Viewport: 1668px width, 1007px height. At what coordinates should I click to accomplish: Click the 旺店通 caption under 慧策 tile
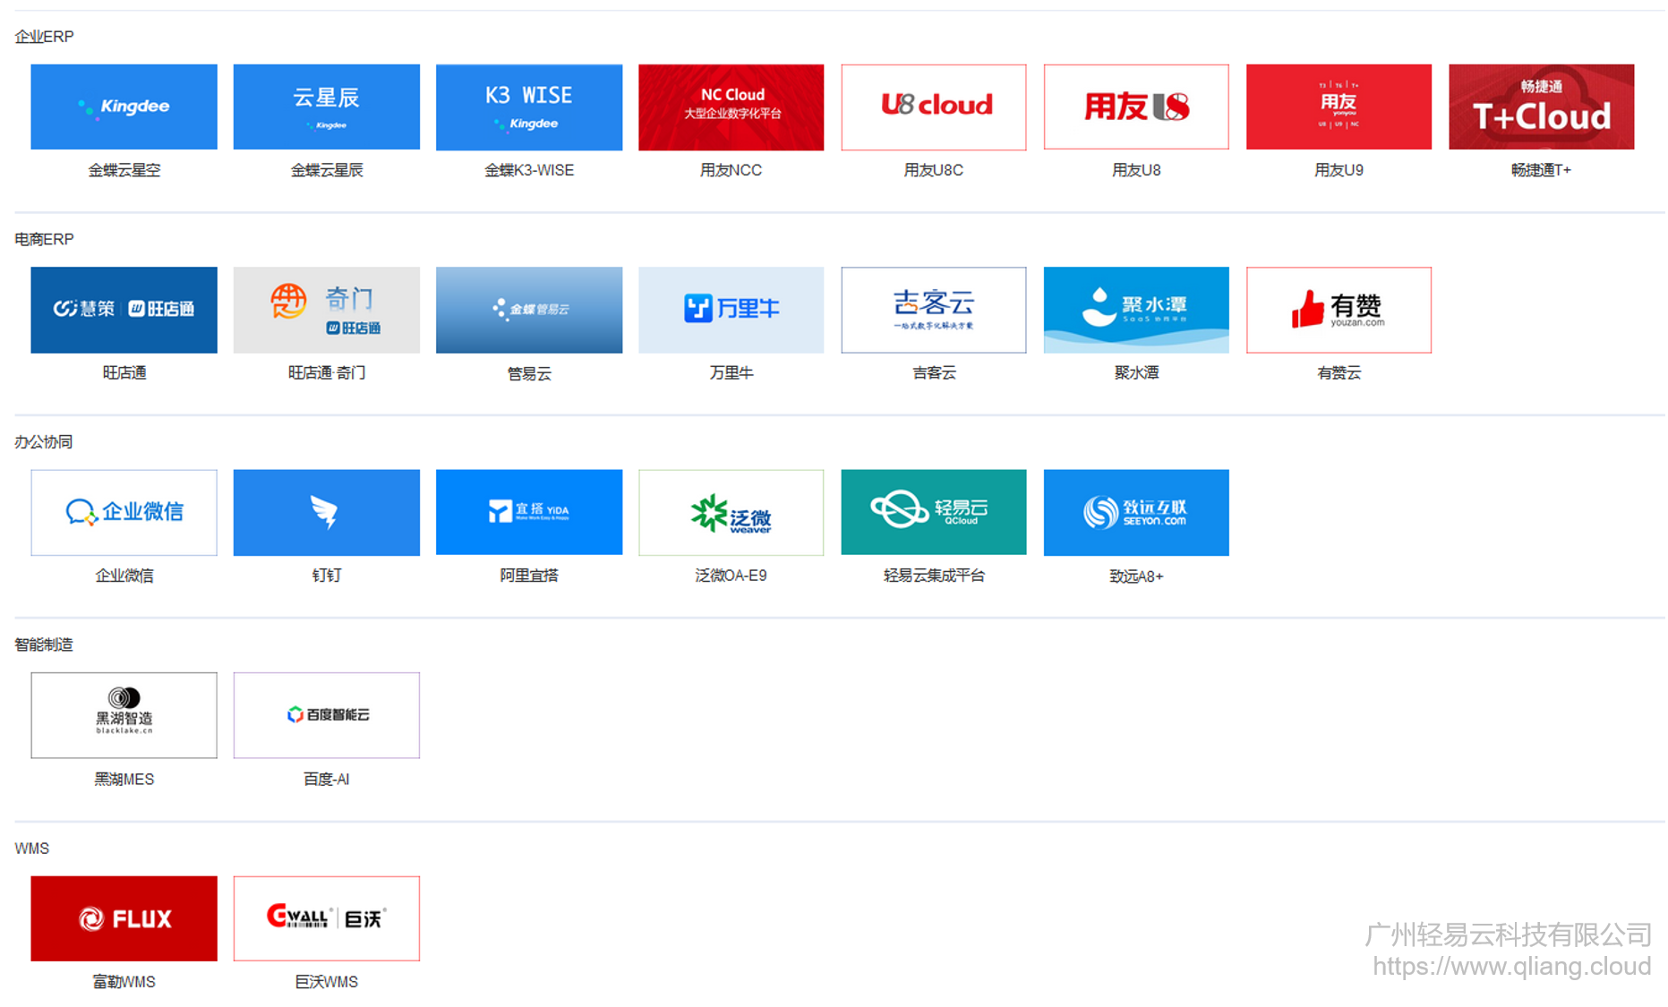tap(124, 373)
